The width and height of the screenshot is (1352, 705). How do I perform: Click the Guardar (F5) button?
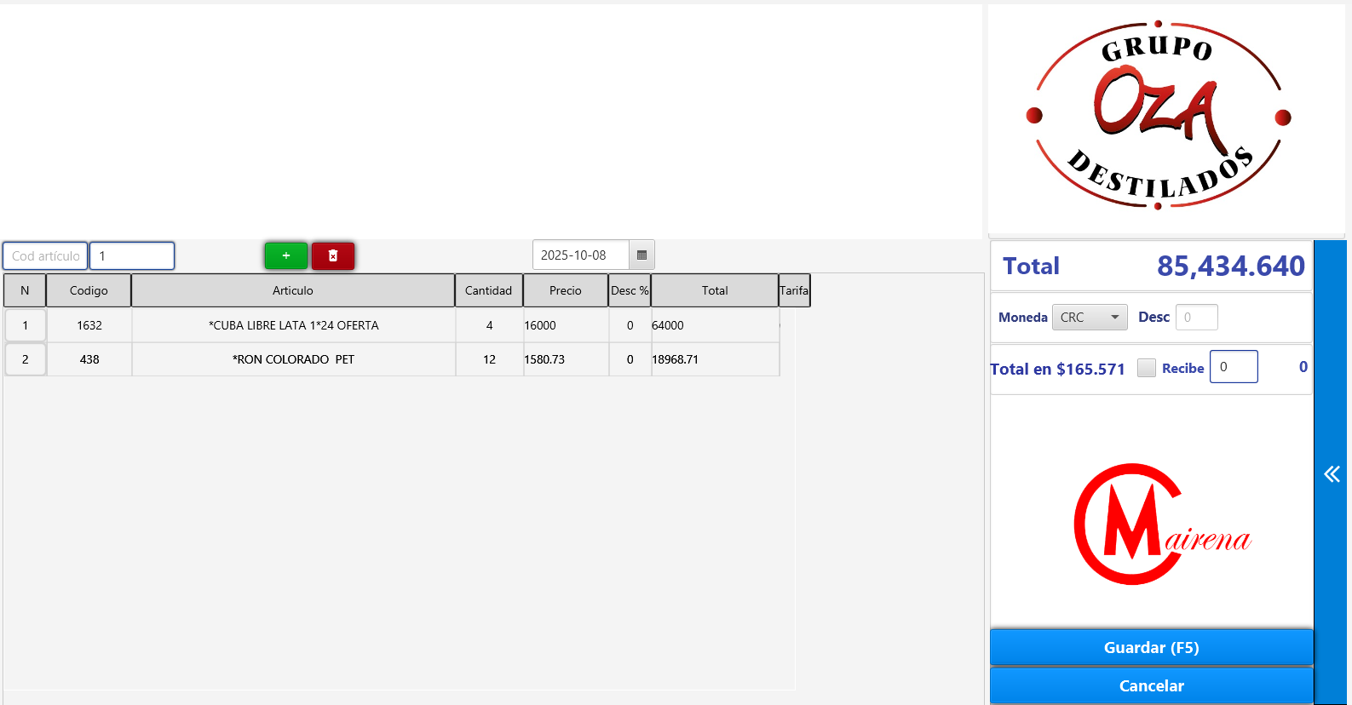pos(1151,648)
